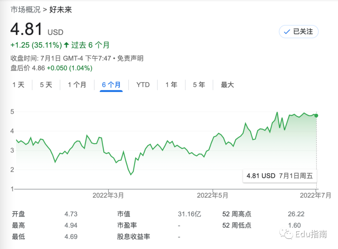Toggle the 已关注 follow button

click(299, 32)
